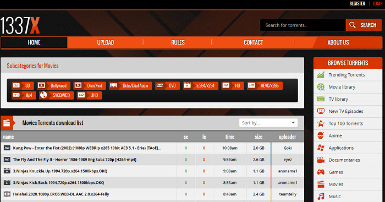
Task: Open the Kung Pow torrent link
Action: (x=87, y=148)
